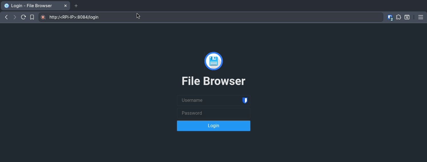Close the Login - File Browser tab
The height and width of the screenshot is (162, 427).
[x=65, y=6]
